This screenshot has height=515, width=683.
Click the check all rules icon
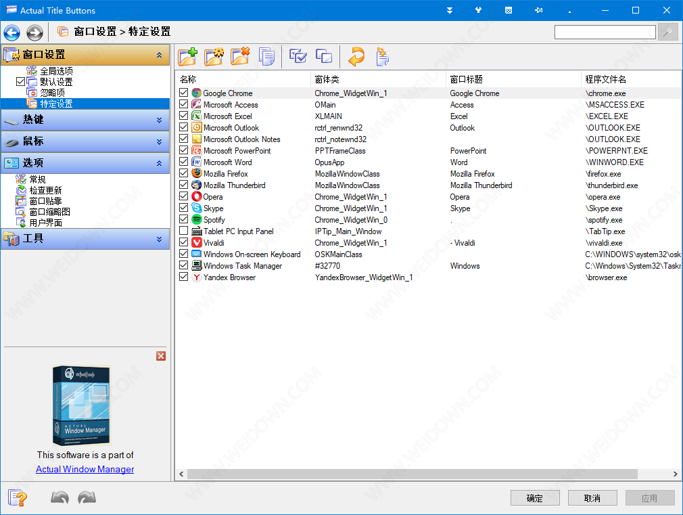298,56
